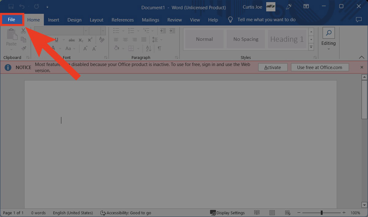Select the Format Painter brush

point(23,48)
